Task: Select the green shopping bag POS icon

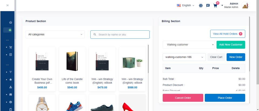Action: coord(10,30)
